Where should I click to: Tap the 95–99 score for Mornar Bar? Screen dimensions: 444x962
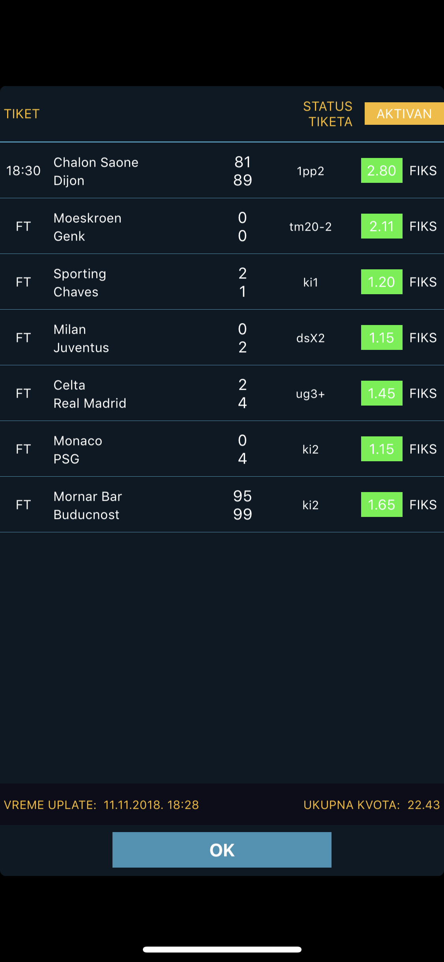click(x=243, y=505)
